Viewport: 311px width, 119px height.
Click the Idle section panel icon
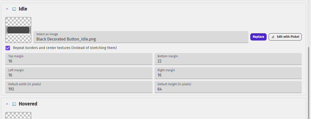[14, 9]
